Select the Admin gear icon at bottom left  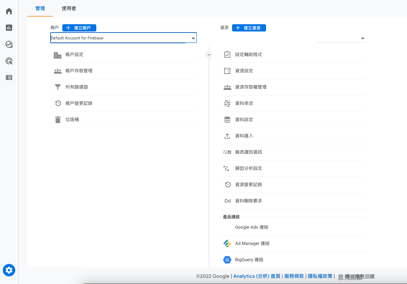[9, 270]
